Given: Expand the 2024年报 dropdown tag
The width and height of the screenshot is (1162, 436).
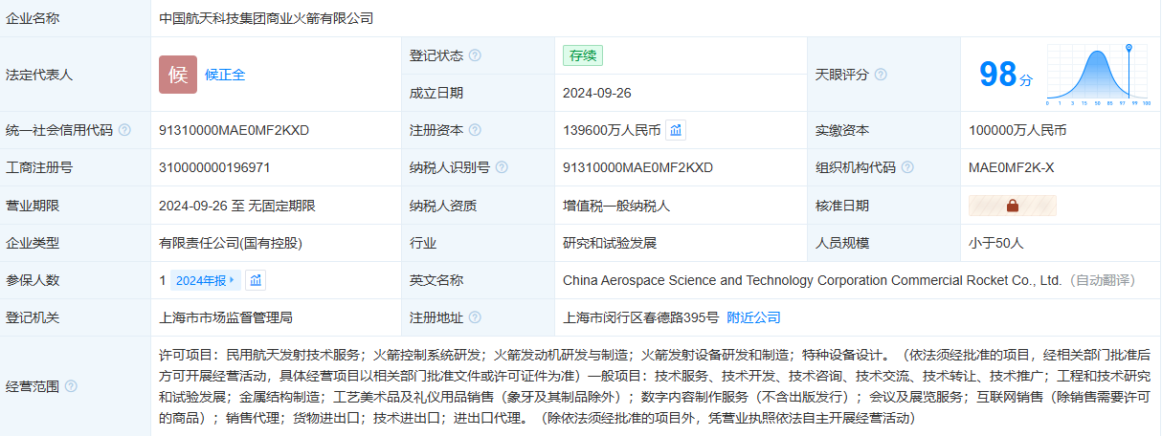Looking at the screenshot, I should click(204, 280).
